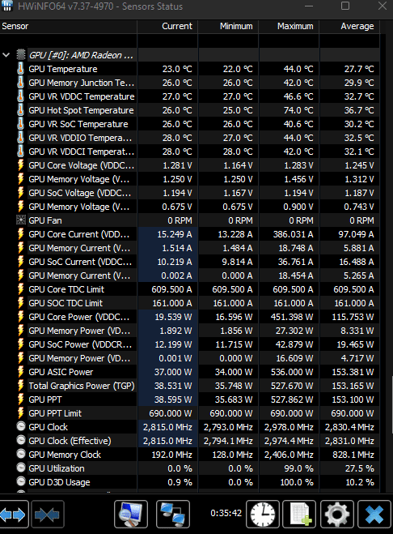Select the GPU Clock row label
This screenshot has width=393, height=534.
[49, 427]
